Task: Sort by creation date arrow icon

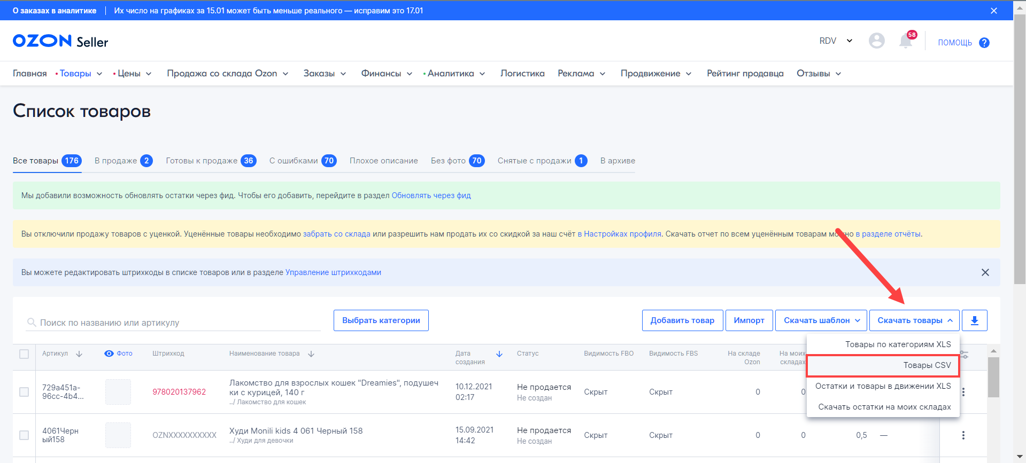Action: (x=499, y=354)
